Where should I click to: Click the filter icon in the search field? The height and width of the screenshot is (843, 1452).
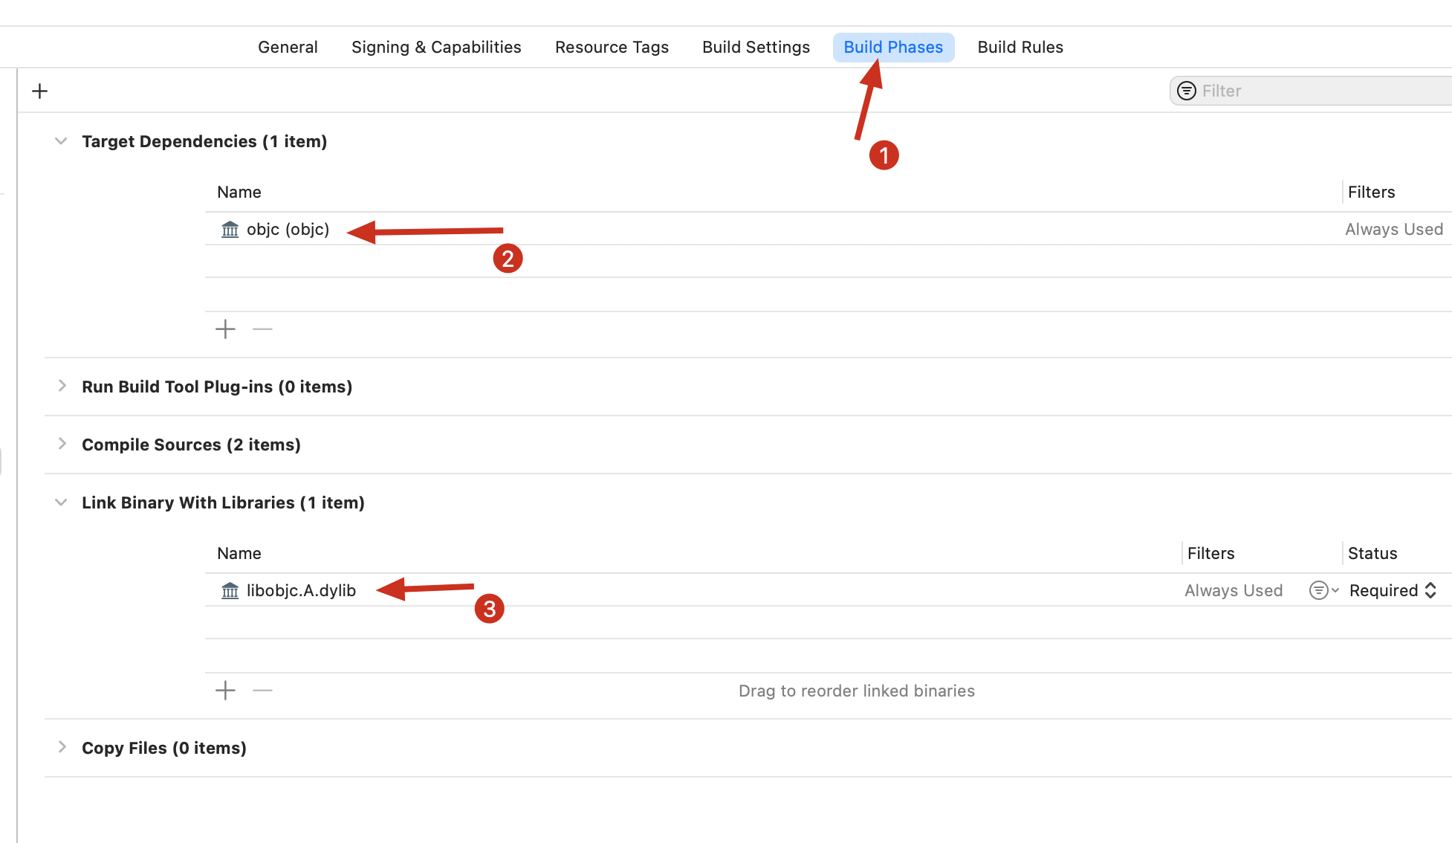[x=1187, y=91]
